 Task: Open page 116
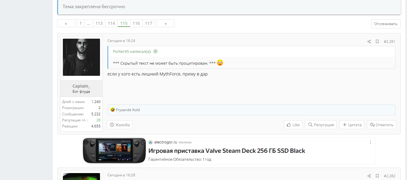click(136, 24)
